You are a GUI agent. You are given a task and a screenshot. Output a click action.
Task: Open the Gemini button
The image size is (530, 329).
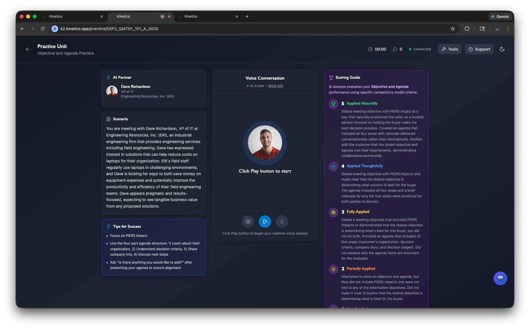pos(500,16)
